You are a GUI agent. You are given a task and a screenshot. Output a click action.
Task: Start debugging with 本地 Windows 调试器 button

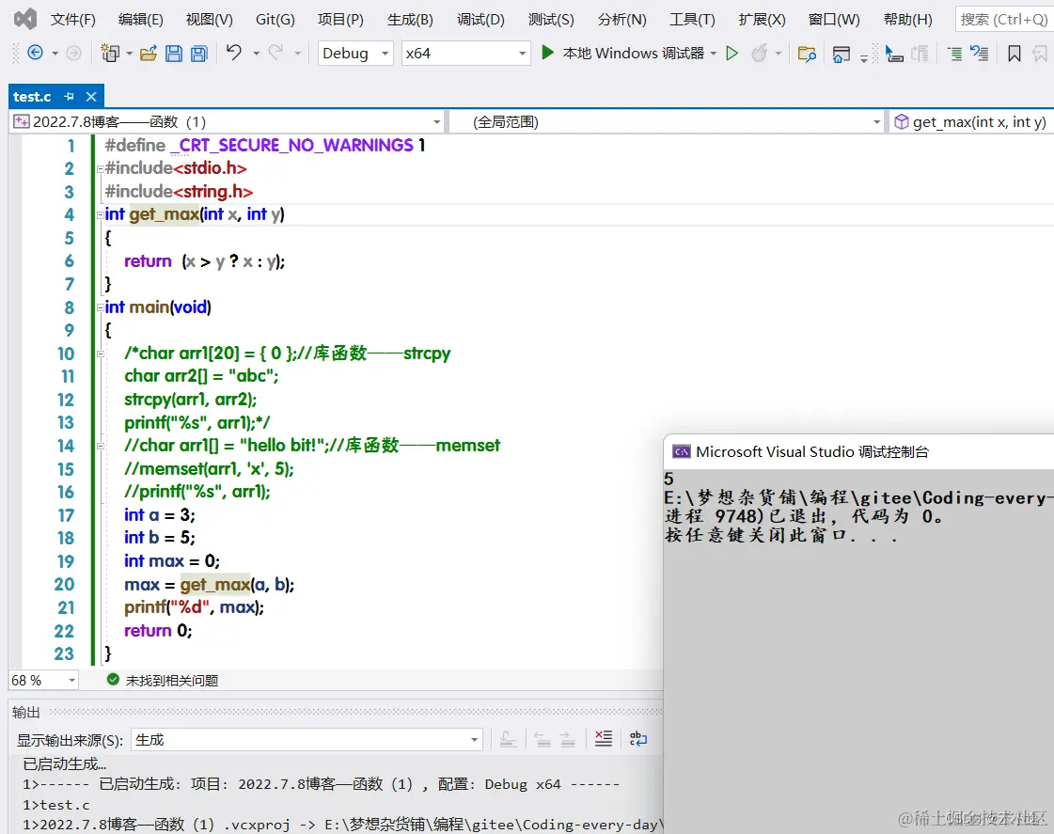pos(622,53)
